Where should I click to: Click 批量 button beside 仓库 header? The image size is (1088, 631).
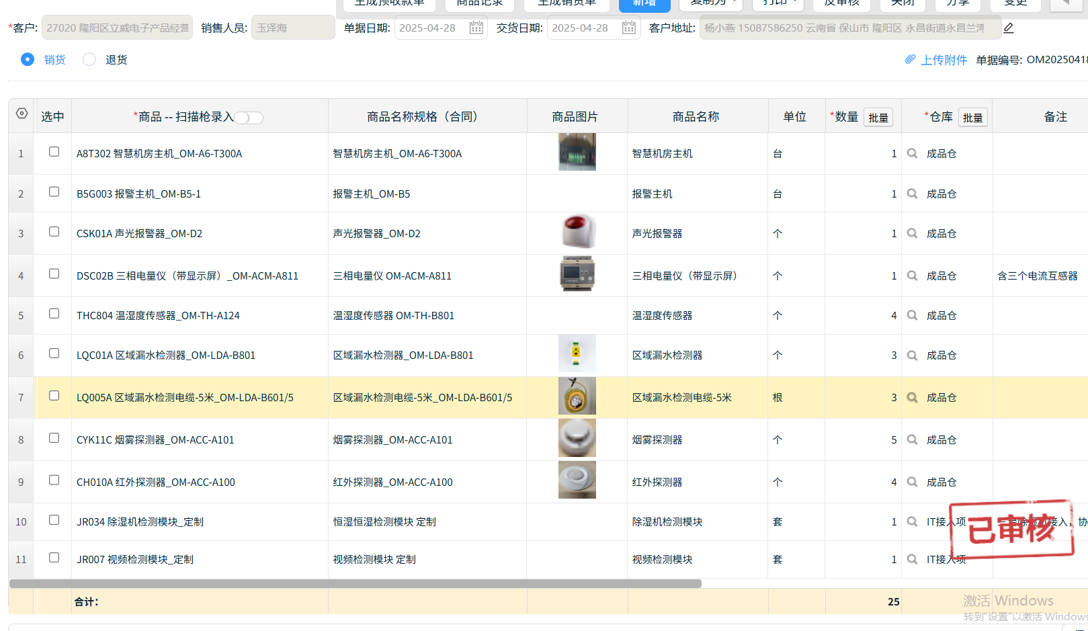pos(972,118)
